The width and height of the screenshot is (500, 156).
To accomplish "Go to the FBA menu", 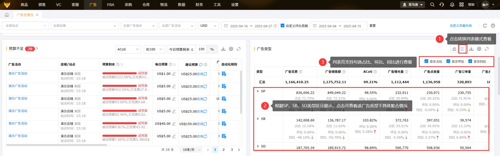I will tap(111, 5).
